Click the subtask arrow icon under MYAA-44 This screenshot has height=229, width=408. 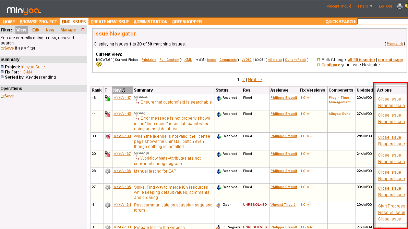(137, 102)
